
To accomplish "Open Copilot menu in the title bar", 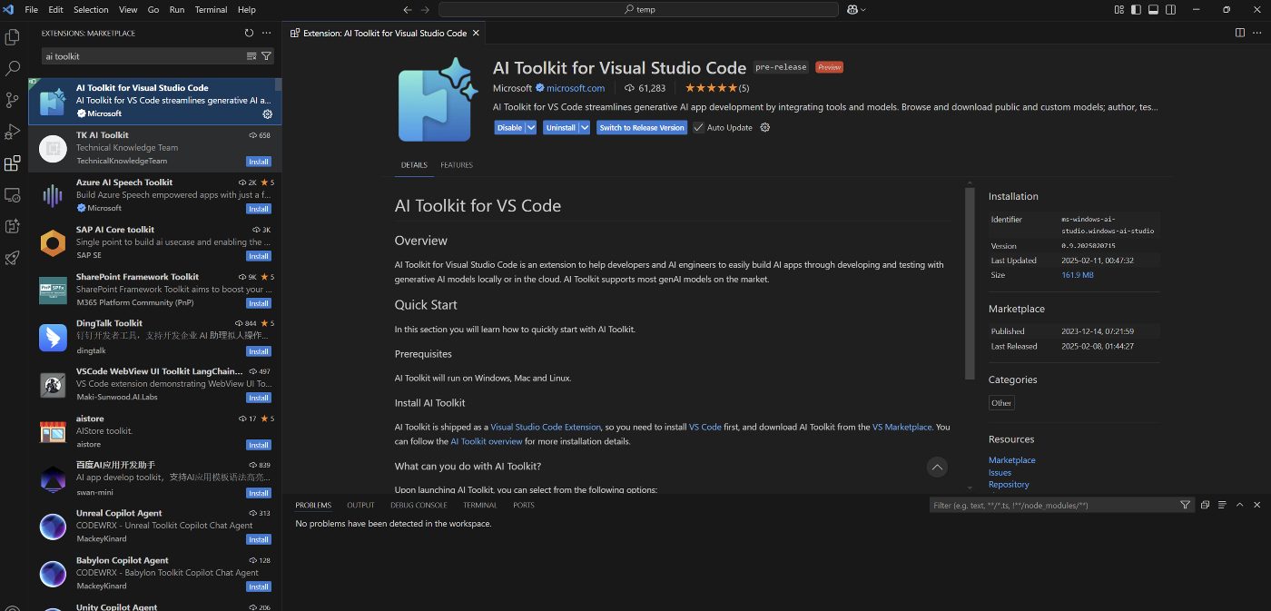I will point(856,9).
